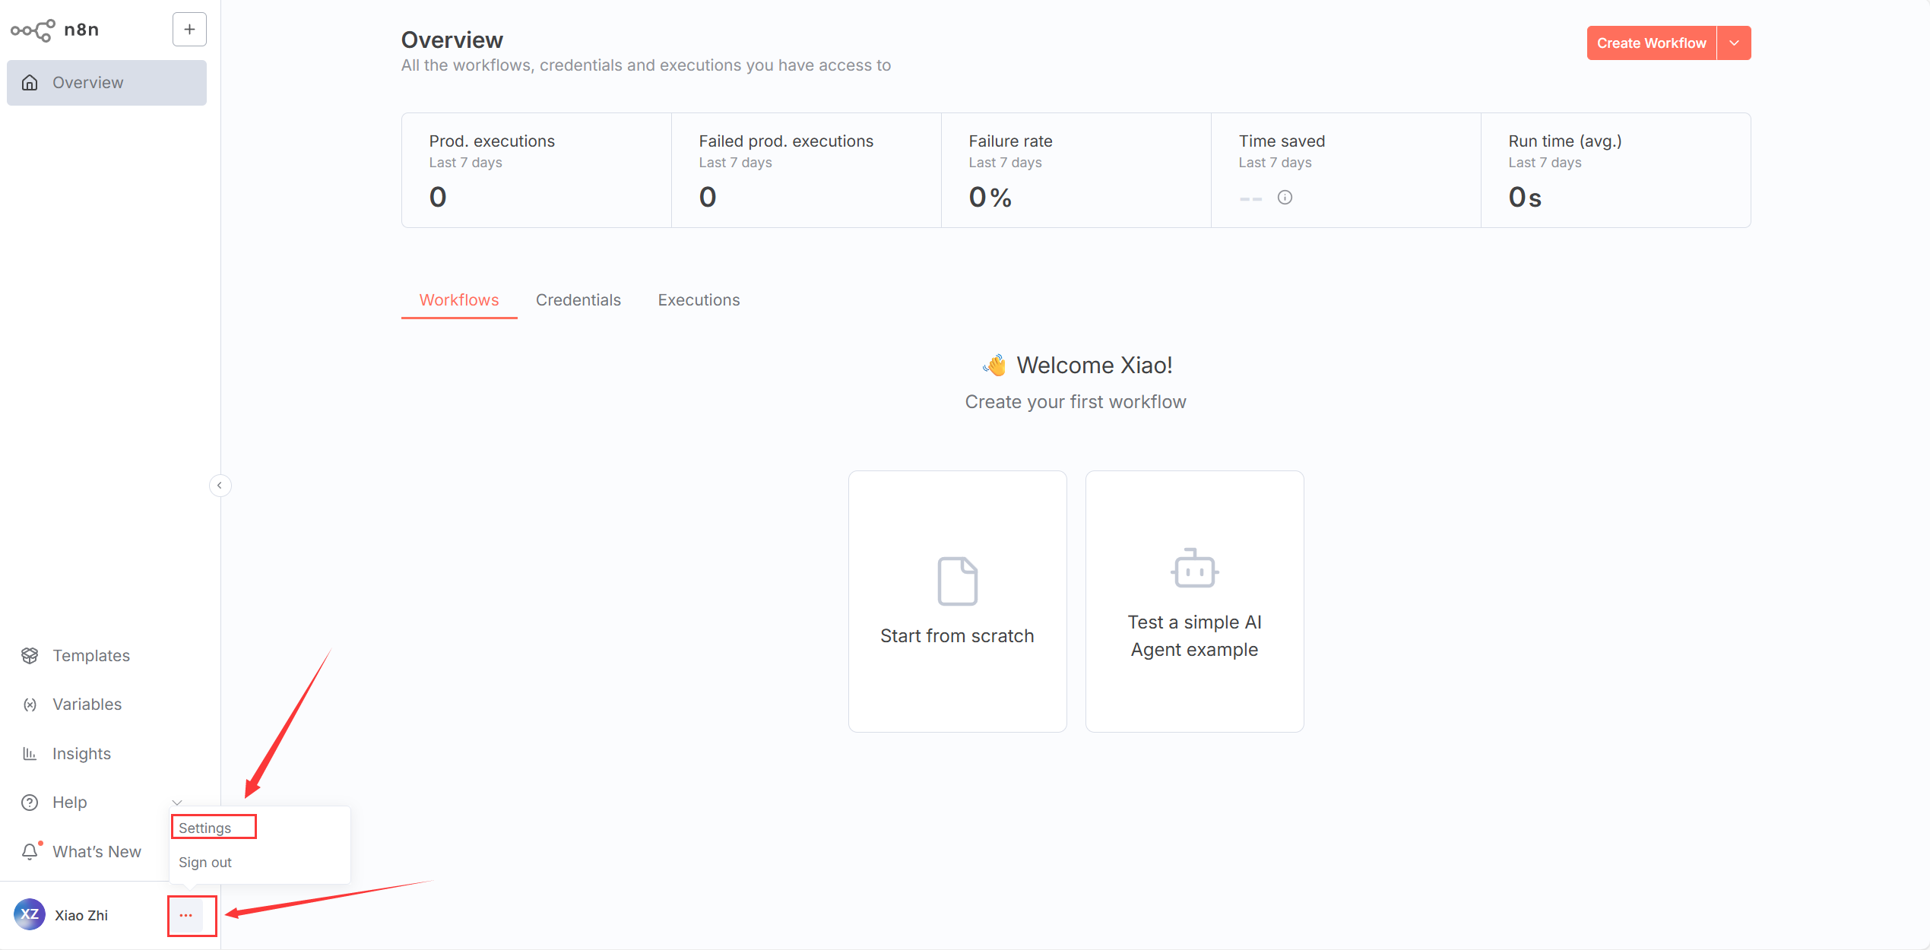This screenshot has width=1930, height=950.
Task: Click the What's New bell icon
Action: pos(30,851)
